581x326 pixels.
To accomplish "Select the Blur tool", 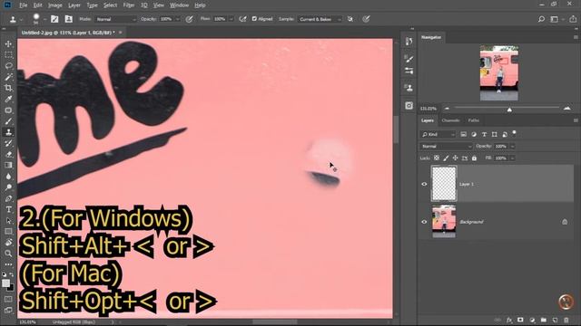I will [8, 177].
